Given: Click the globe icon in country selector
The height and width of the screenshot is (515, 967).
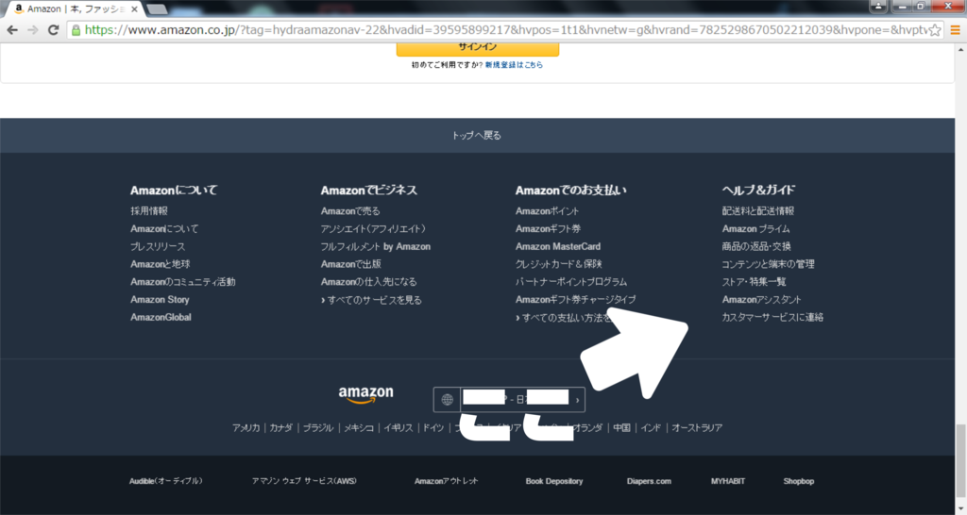Looking at the screenshot, I should tap(447, 400).
